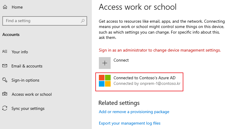Click the Sync your settings arrows icon
Screen dimensions: 231x129
(x=5, y=108)
